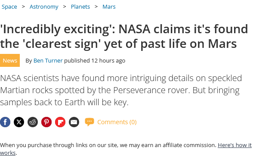Click the chevron between Space and Astronomy

[23, 6]
